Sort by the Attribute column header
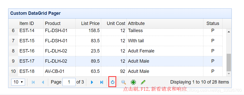 [165, 23]
